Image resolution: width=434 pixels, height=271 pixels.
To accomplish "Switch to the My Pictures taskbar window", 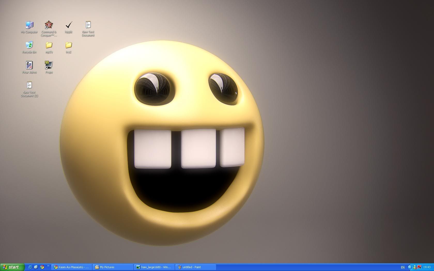I will [x=113, y=267].
